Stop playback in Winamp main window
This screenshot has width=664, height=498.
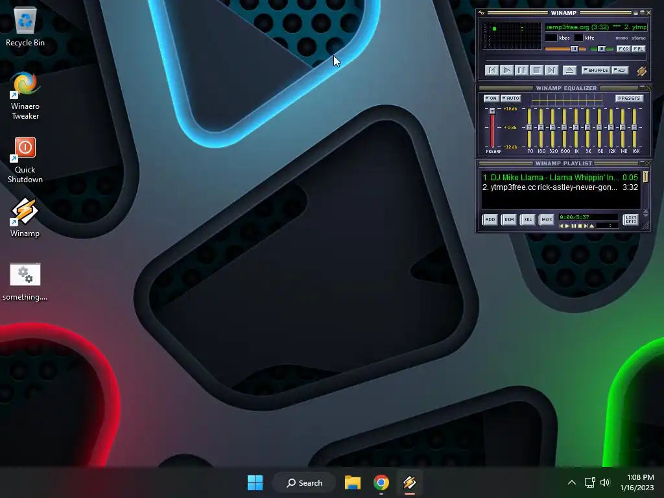click(536, 70)
